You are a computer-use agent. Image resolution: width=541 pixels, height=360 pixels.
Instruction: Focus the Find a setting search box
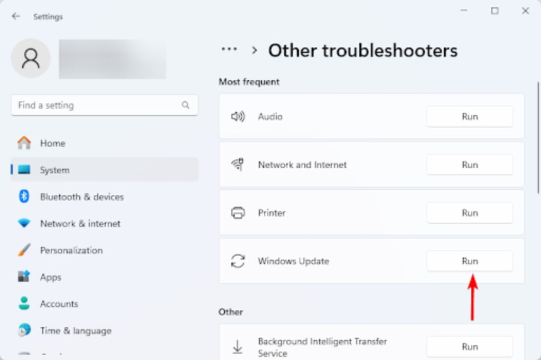98,105
